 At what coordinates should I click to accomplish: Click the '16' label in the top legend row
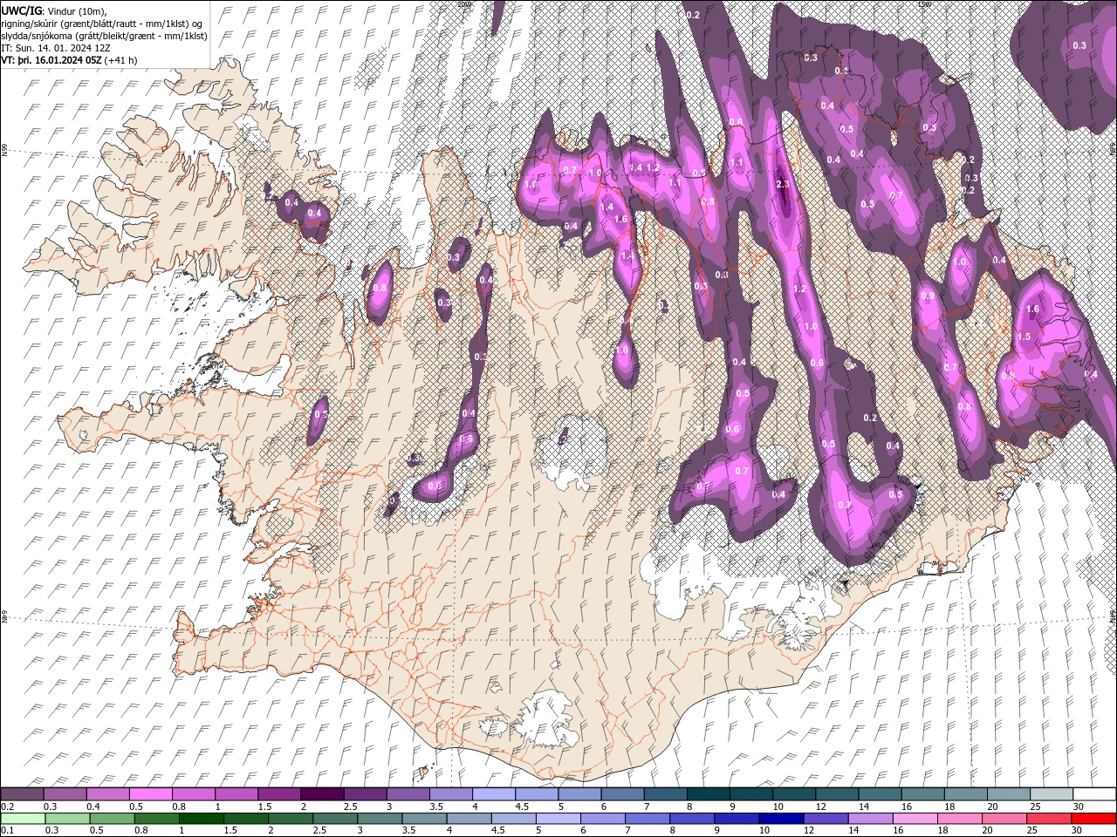click(x=906, y=806)
